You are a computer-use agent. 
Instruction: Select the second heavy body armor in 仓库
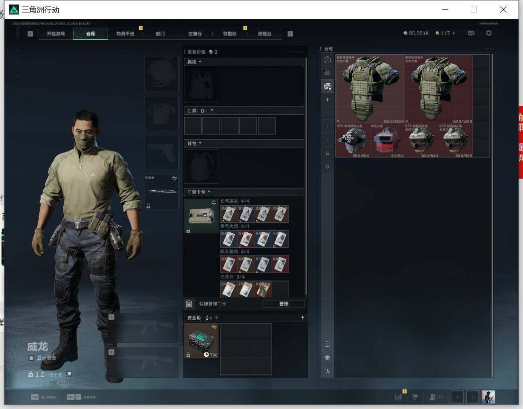(x=439, y=89)
